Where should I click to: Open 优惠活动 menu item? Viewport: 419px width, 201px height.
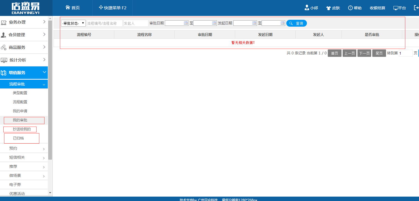(x=17, y=194)
